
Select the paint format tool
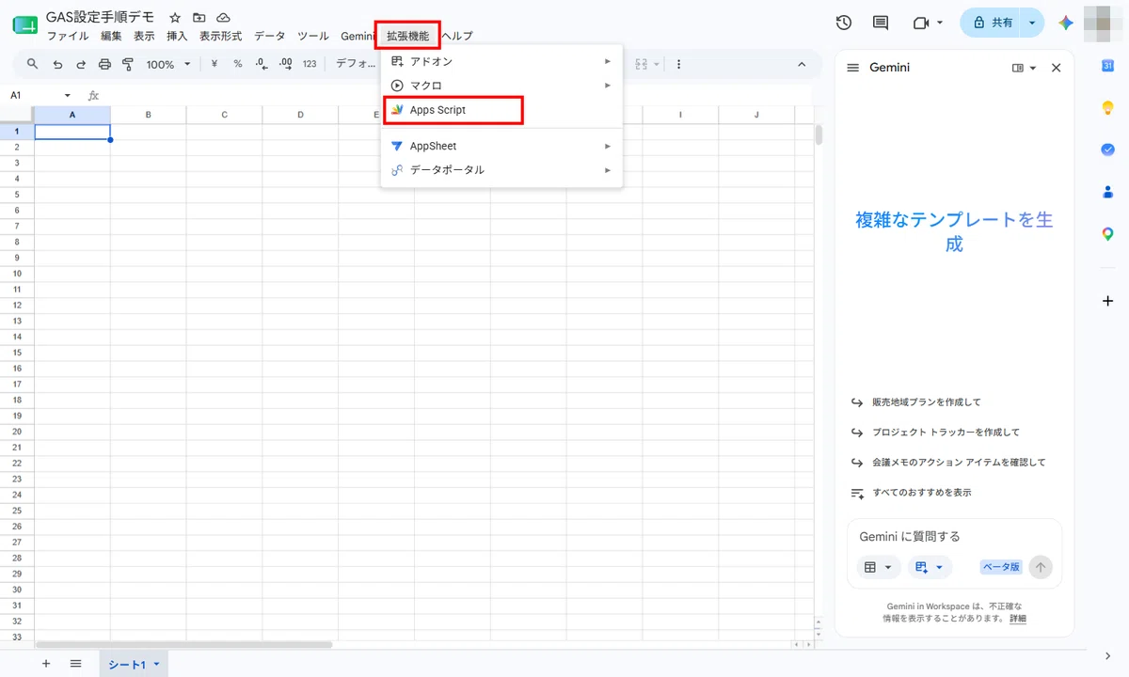tap(128, 64)
